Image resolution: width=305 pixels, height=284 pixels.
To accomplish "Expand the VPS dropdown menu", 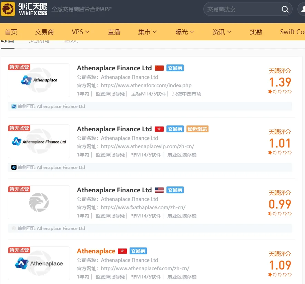I will 80,32.
